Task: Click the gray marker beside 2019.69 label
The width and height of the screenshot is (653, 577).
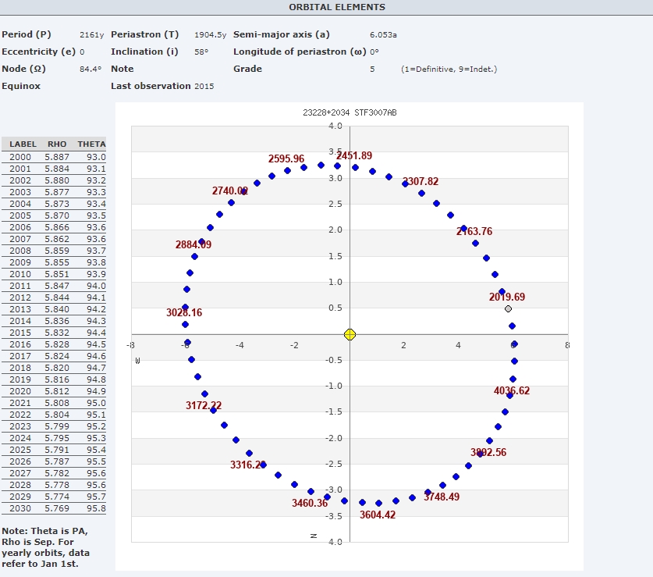Action: (x=508, y=308)
